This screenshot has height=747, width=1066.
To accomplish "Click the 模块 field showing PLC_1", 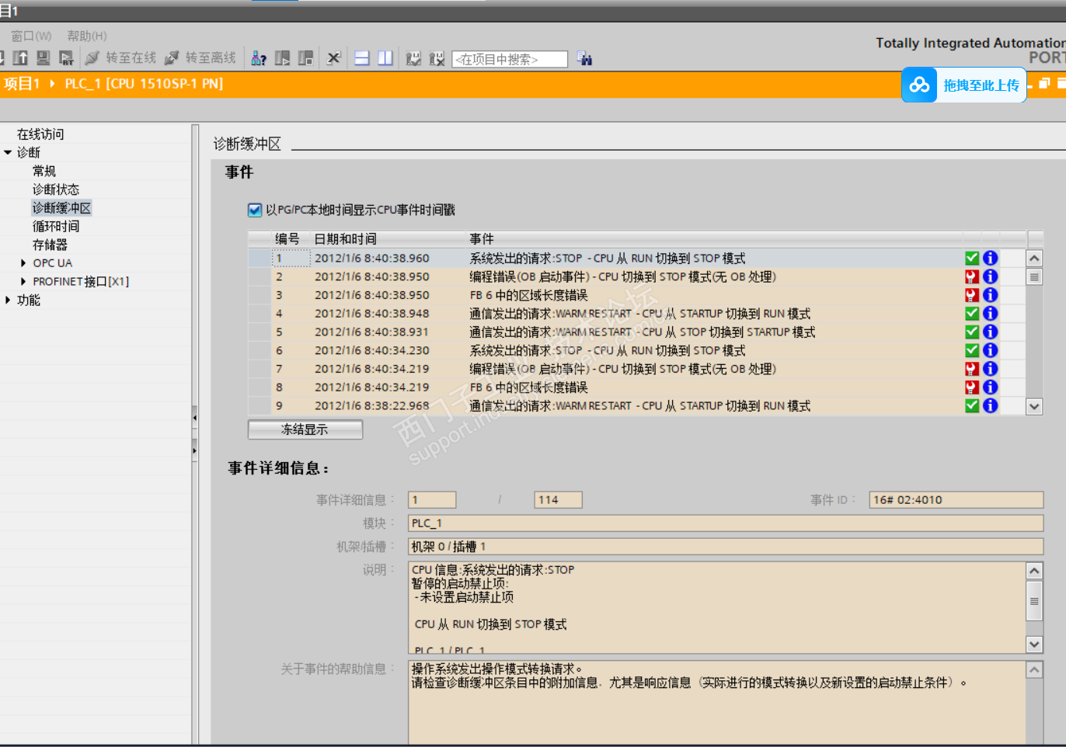I will [x=726, y=523].
